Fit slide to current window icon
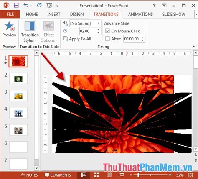This screenshot has width=198, height=179. [x=190, y=175]
